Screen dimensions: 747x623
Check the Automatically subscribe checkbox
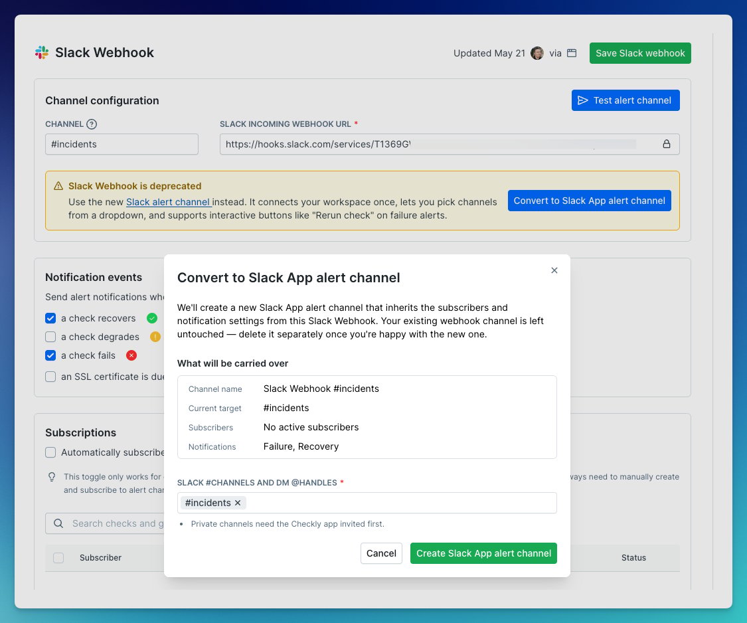(x=50, y=452)
